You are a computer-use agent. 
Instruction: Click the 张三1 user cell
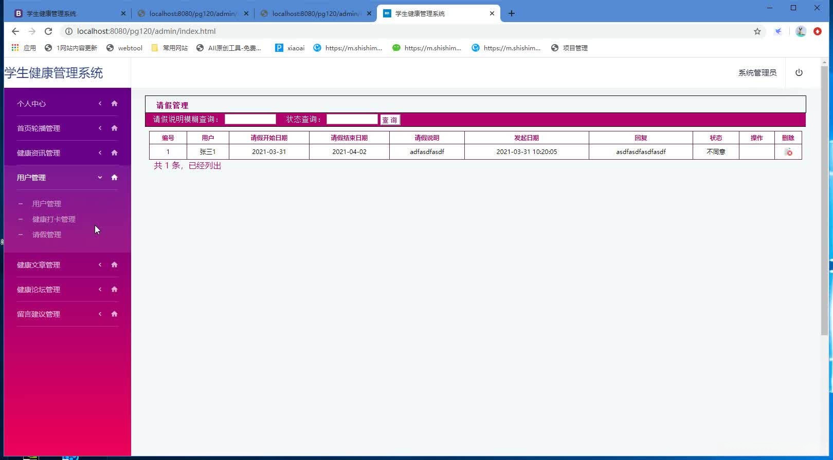click(208, 152)
